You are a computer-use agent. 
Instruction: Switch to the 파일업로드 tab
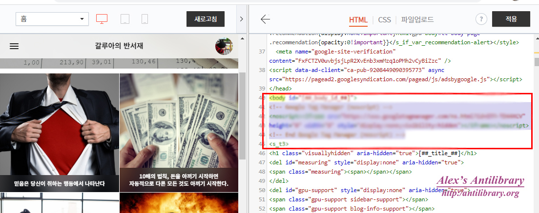[417, 19]
